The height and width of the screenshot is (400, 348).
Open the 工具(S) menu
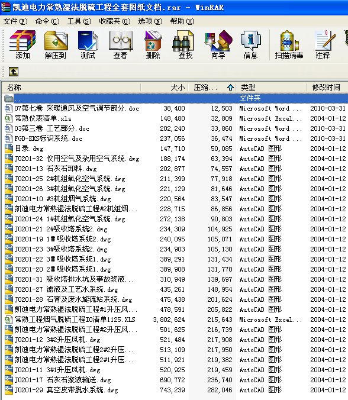point(79,21)
